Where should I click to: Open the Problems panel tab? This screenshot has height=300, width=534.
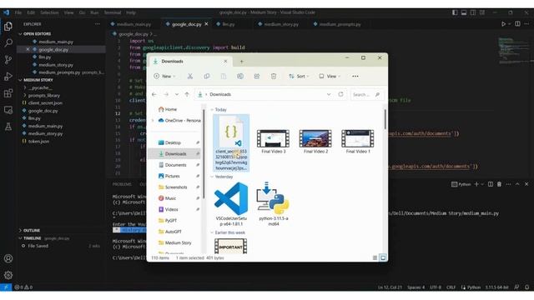(x=122, y=184)
